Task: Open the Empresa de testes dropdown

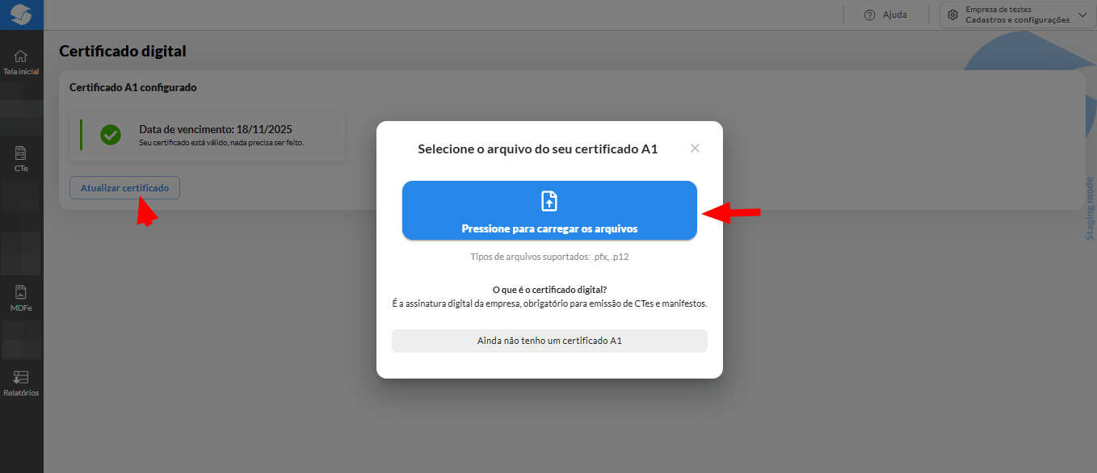Action: [x=1017, y=15]
